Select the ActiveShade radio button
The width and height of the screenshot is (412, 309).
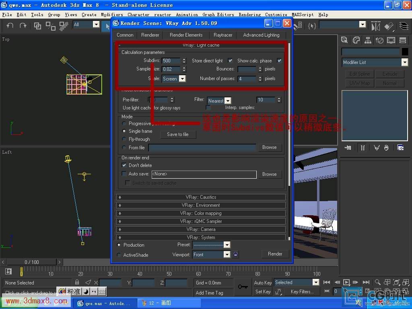pyautogui.click(x=119, y=255)
